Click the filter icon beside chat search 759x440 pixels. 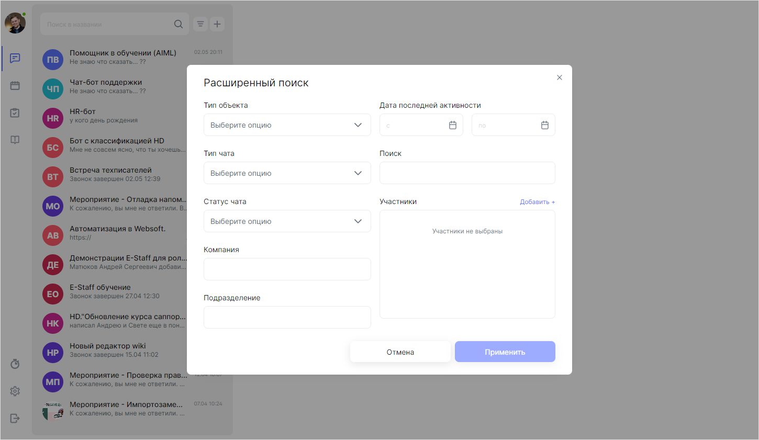click(200, 24)
